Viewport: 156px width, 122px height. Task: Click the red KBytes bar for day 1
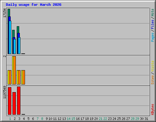tap(9, 101)
